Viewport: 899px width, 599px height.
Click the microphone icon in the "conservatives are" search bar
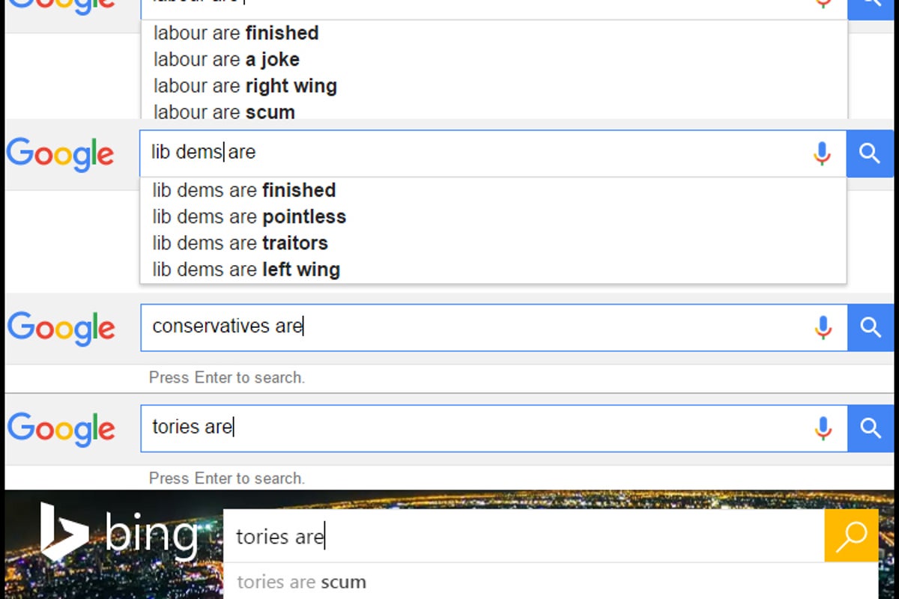[x=823, y=327]
